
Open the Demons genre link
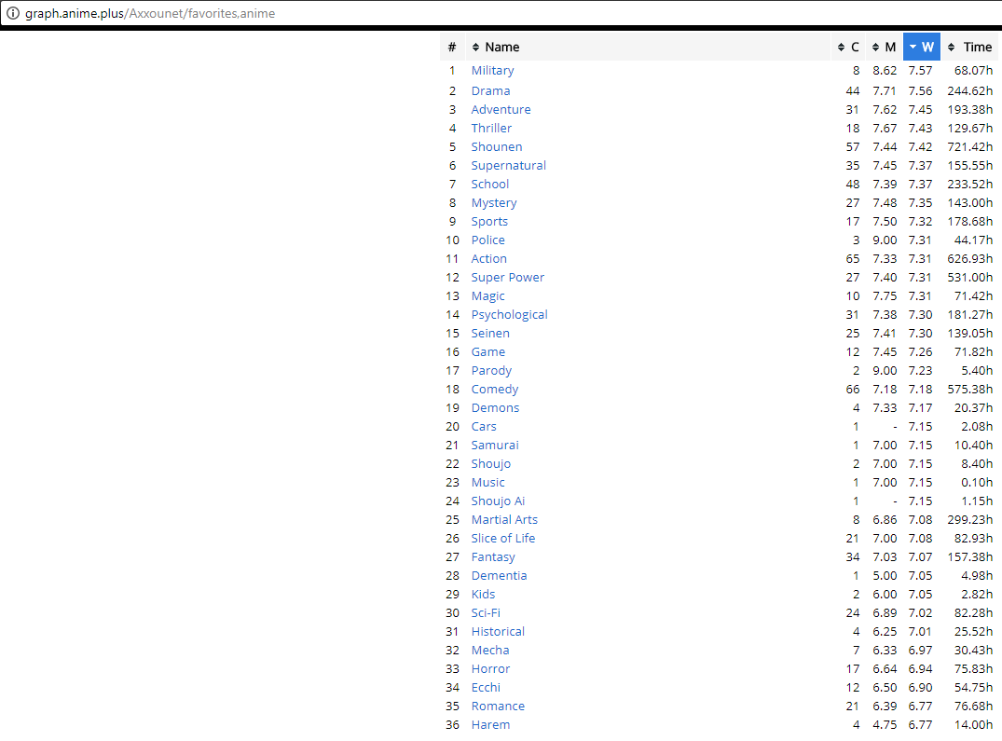(x=495, y=407)
